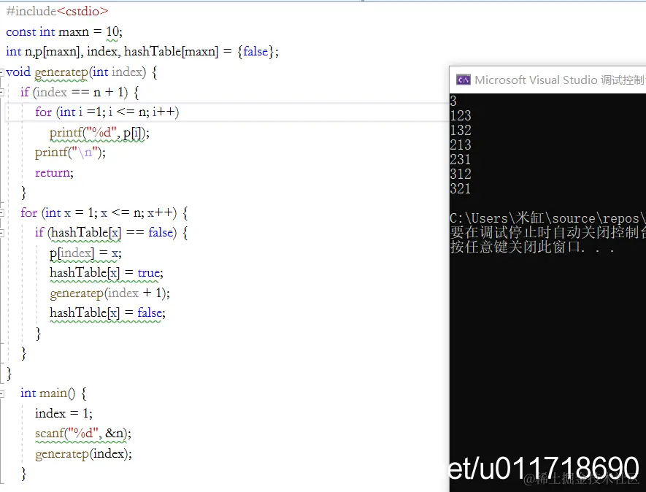Click the #include<cstdio> line
Screen dimensions: 646x492
tap(57, 11)
